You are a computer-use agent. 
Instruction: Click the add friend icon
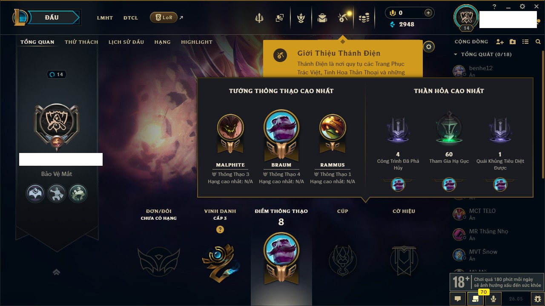pos(500,42)
